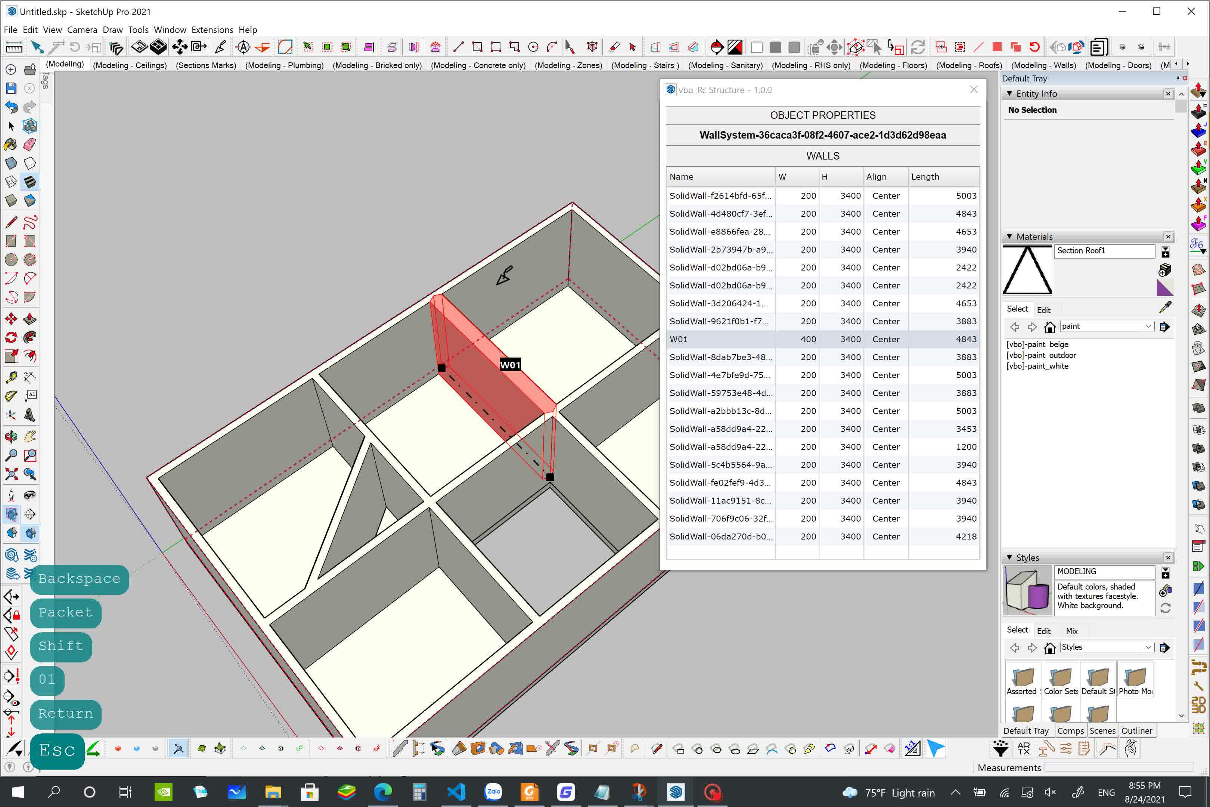Open Materials details menu arrow
This screenshot has height=807, width=1210.
pos(1165,327)
